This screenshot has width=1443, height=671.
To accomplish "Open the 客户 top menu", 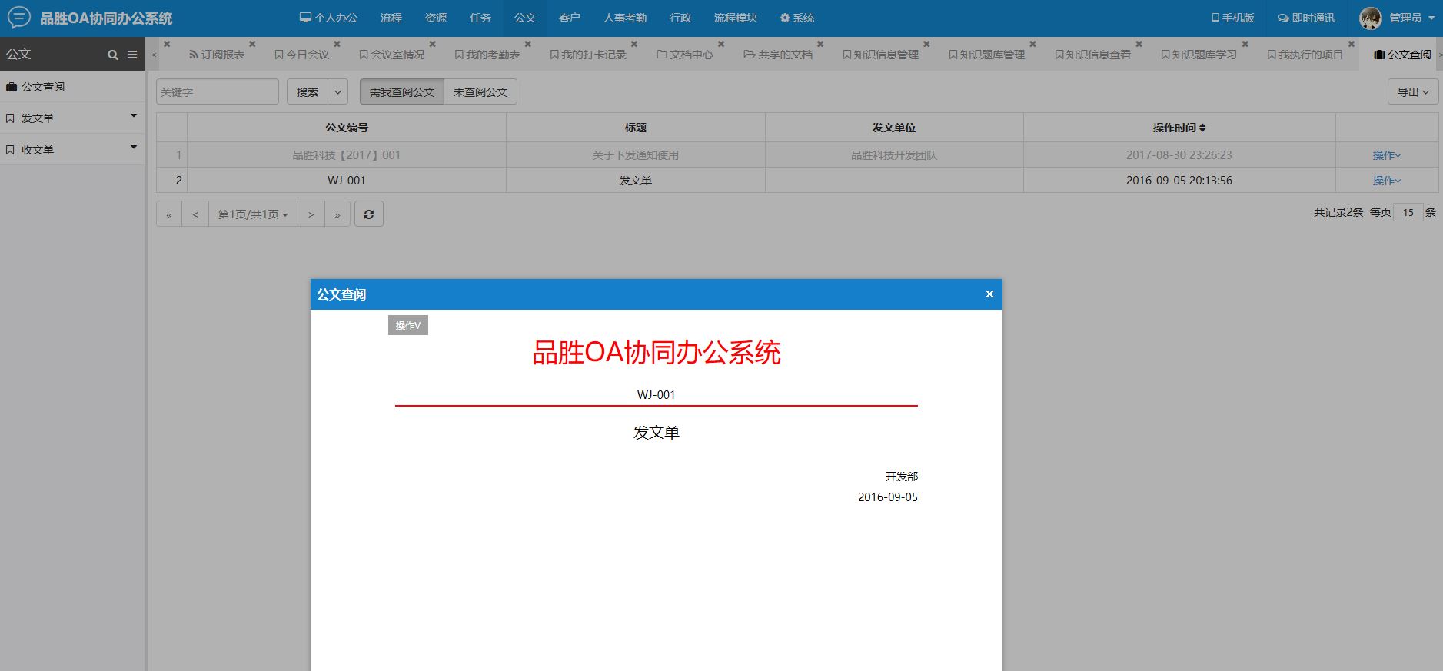I will click(x=570, y=18).
